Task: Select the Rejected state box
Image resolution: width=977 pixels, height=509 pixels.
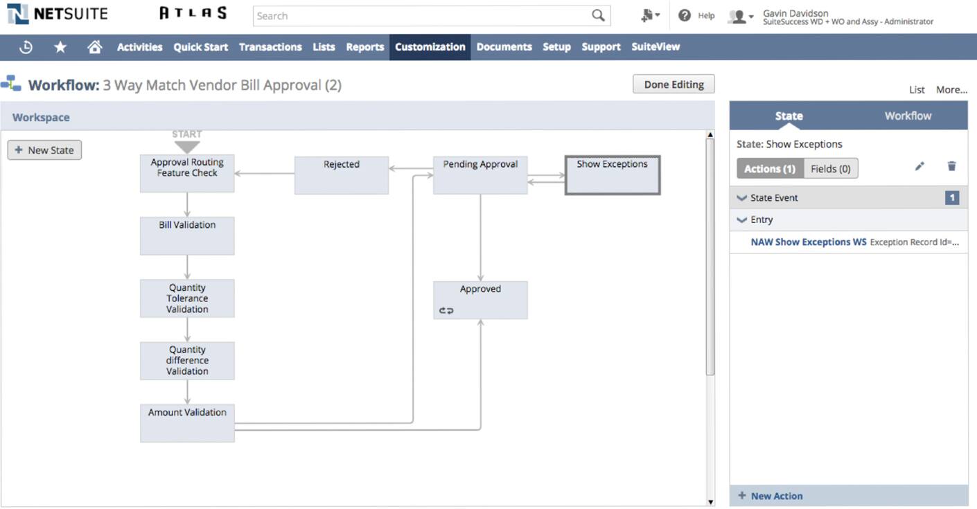Action: click(x=342, y=175)
